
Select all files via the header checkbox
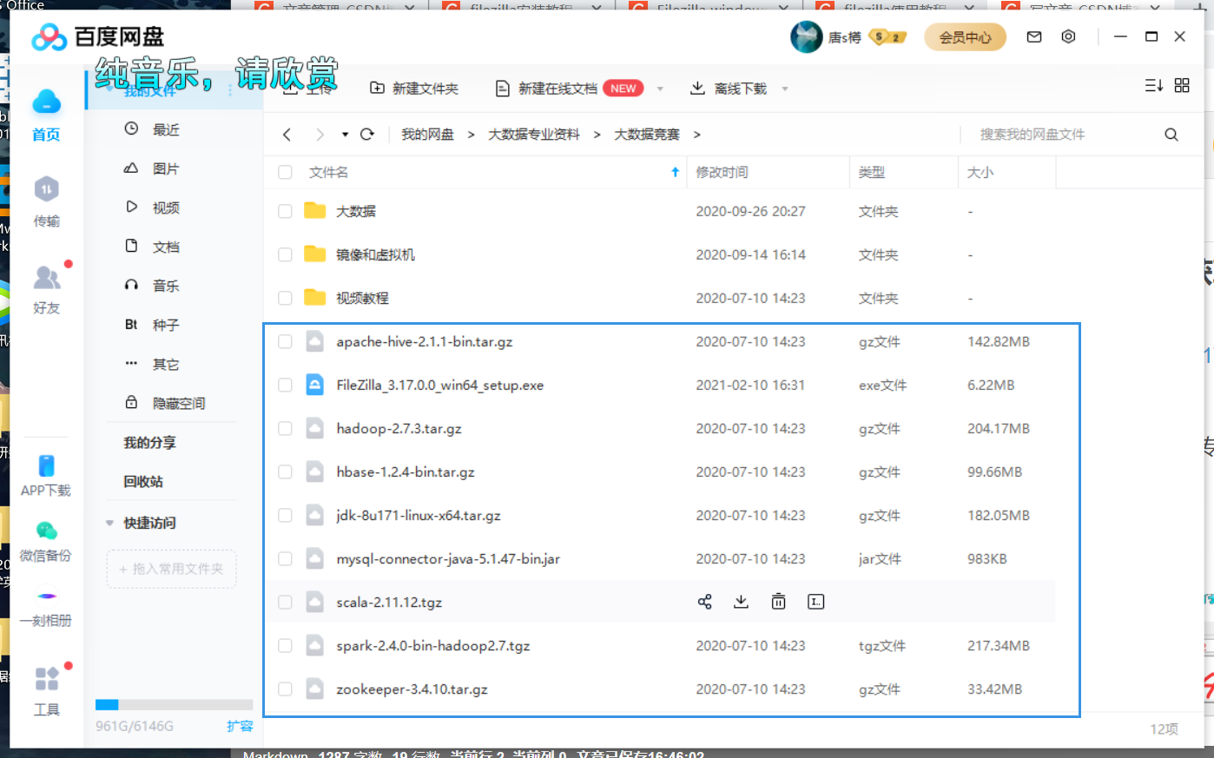(x=285, y=172)
